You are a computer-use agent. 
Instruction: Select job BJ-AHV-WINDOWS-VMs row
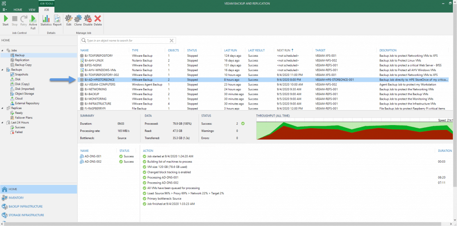(263, 70)
